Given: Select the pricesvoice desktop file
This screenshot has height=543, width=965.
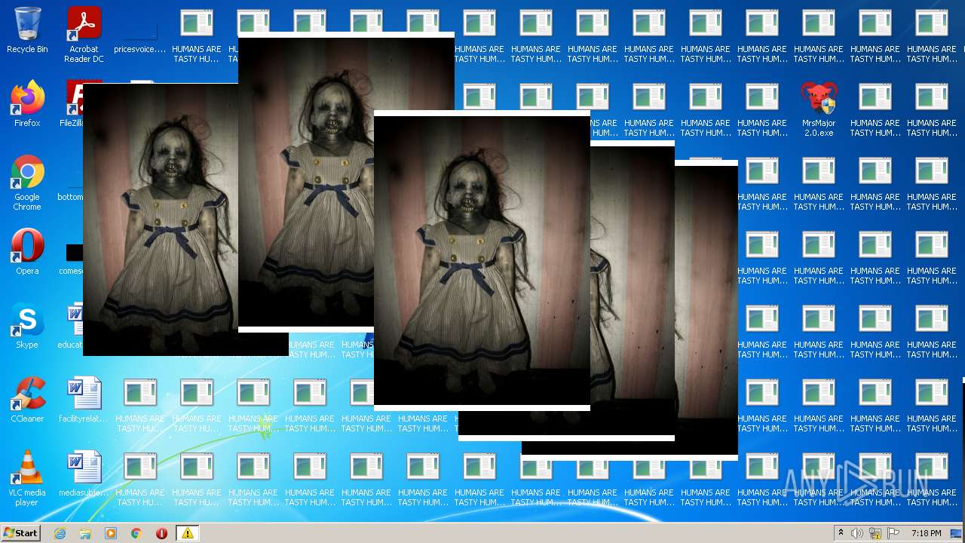Looking at the screenshot, I should coord(139,36).
